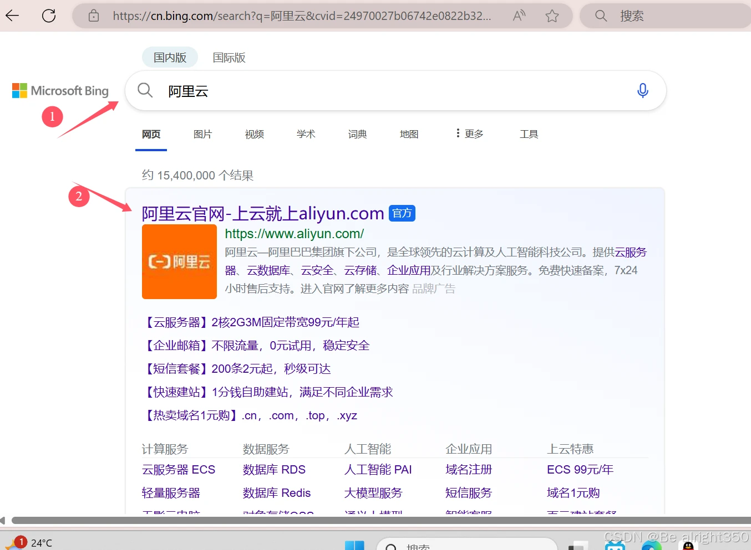Viewport: 751px width, 550px height.
Task: Select the 网页 tab
Action: (151, 134)
